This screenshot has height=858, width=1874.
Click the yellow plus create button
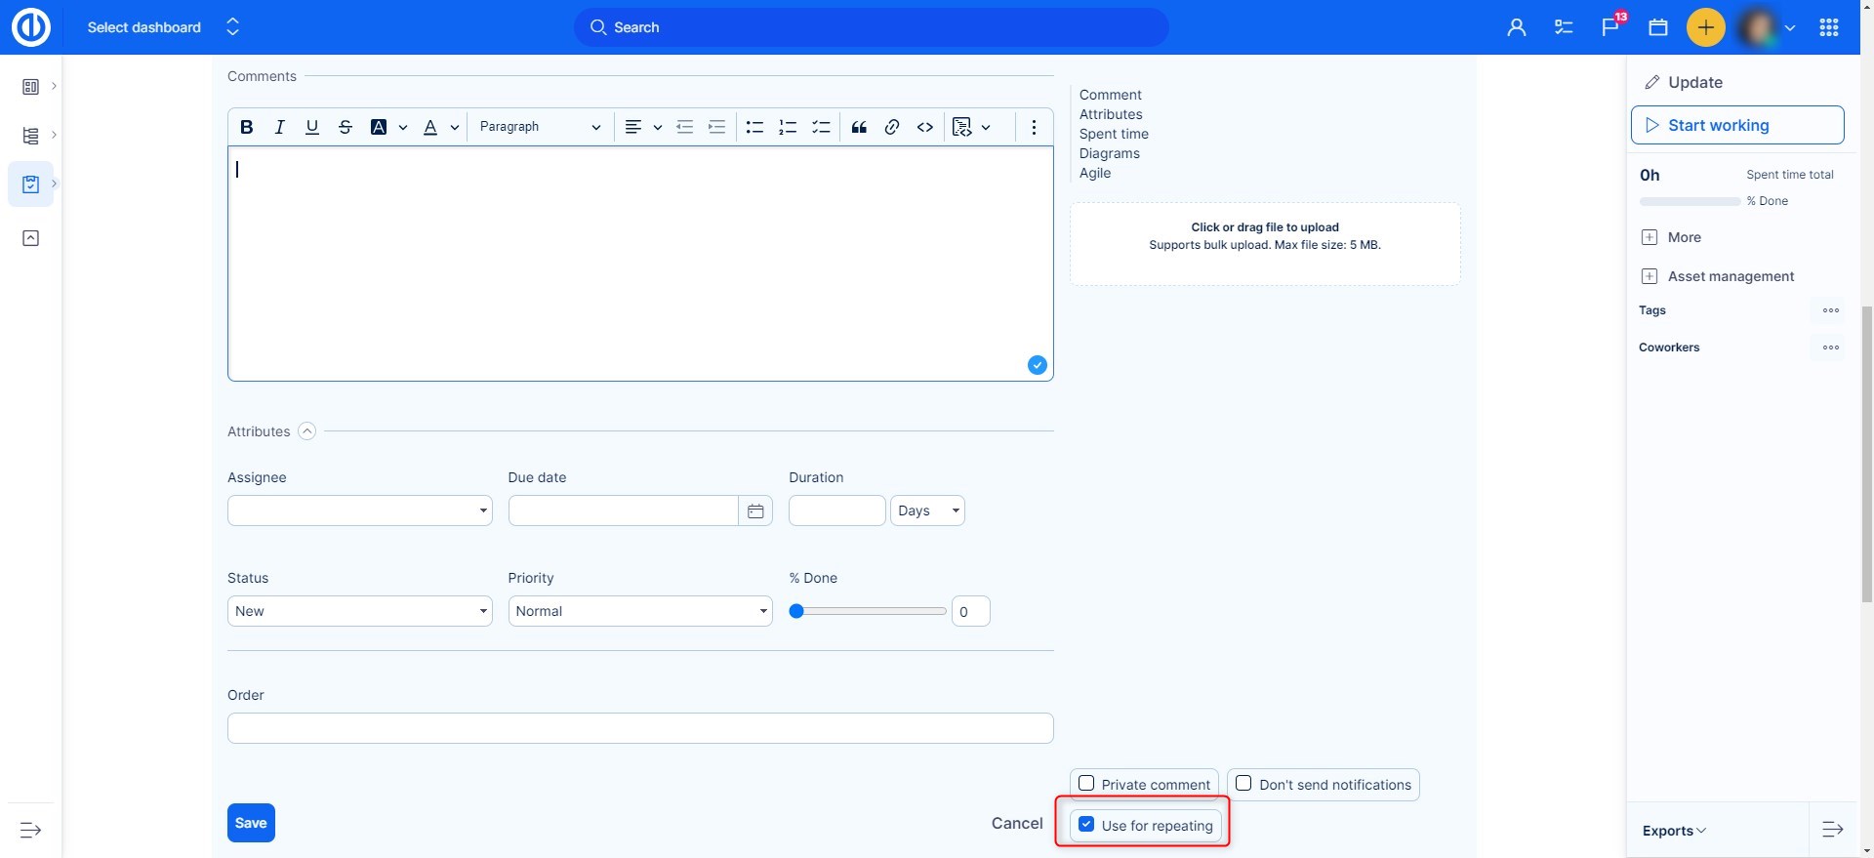pyautogui.click(x=1705, y=27)
